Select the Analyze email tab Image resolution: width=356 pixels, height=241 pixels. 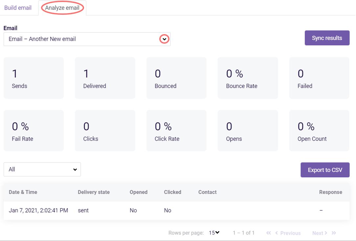click(62, 8)
